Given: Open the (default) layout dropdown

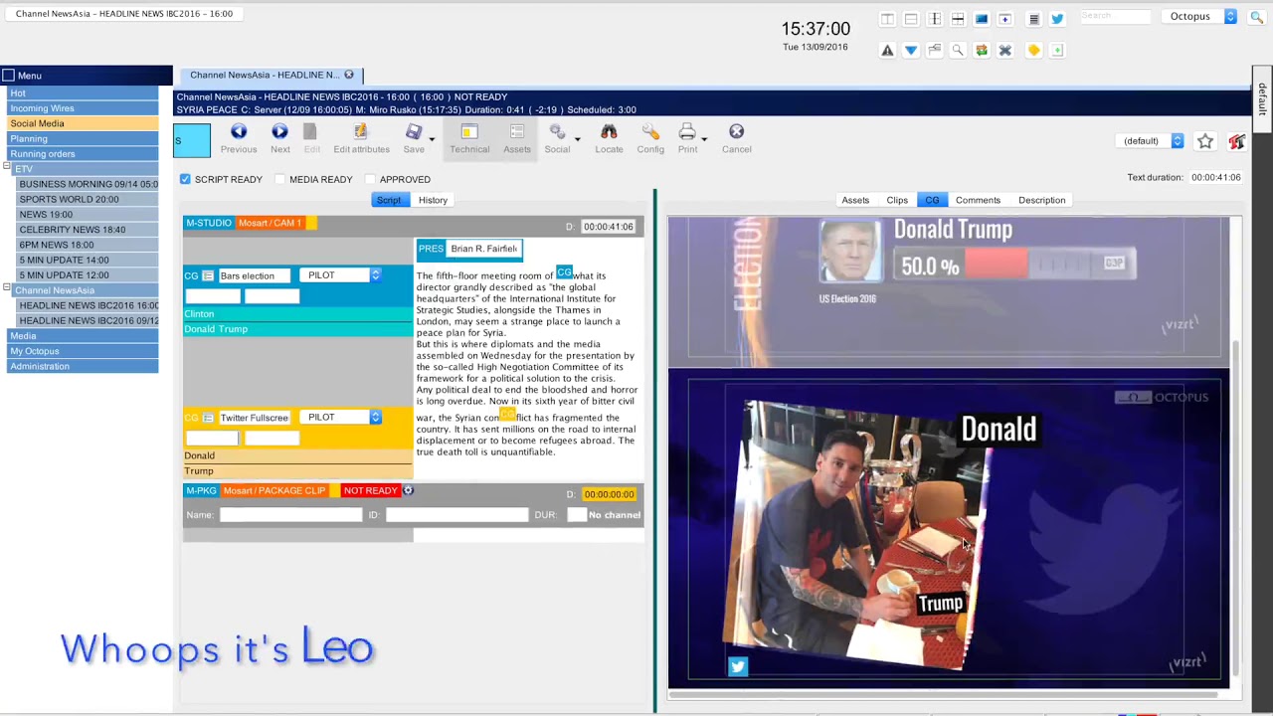Looking at the screenshot, I should click(x=1149, y=141).
